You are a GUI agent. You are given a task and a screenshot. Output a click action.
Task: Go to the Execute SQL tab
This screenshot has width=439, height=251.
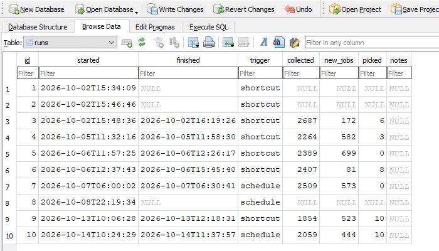pos(208,27)
